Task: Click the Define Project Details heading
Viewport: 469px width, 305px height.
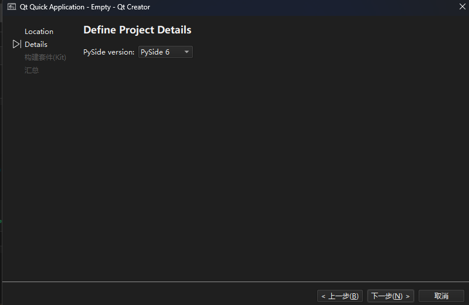Action: (x=137, y=30)
